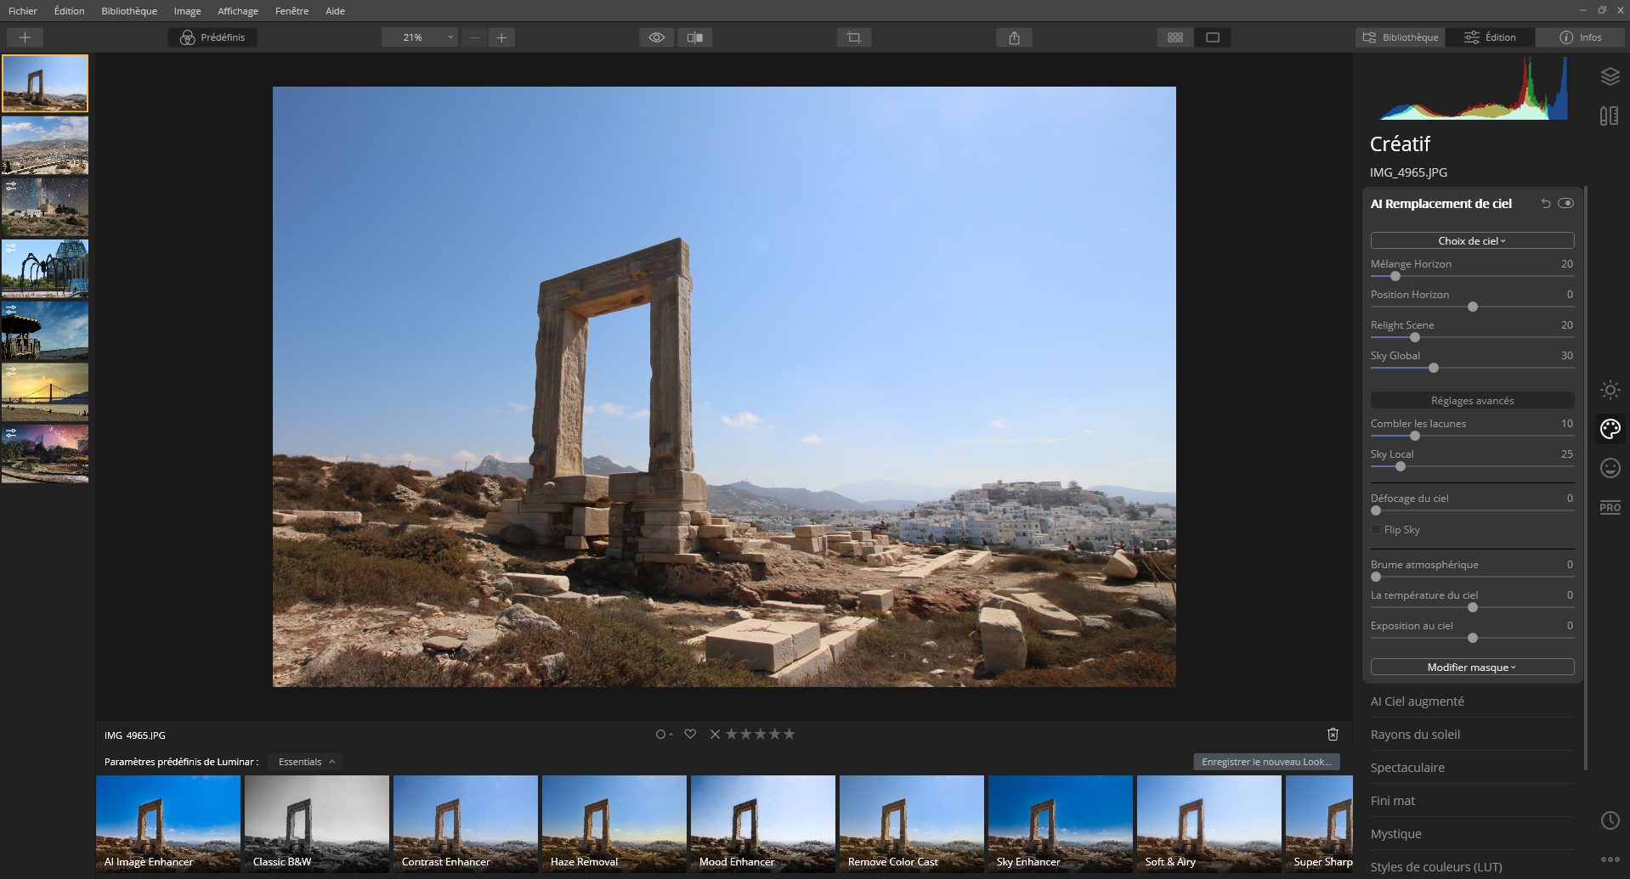Screen dimensions: 1630x879
Task: Open the Layers panel icon
Action: click(1609, 77)
